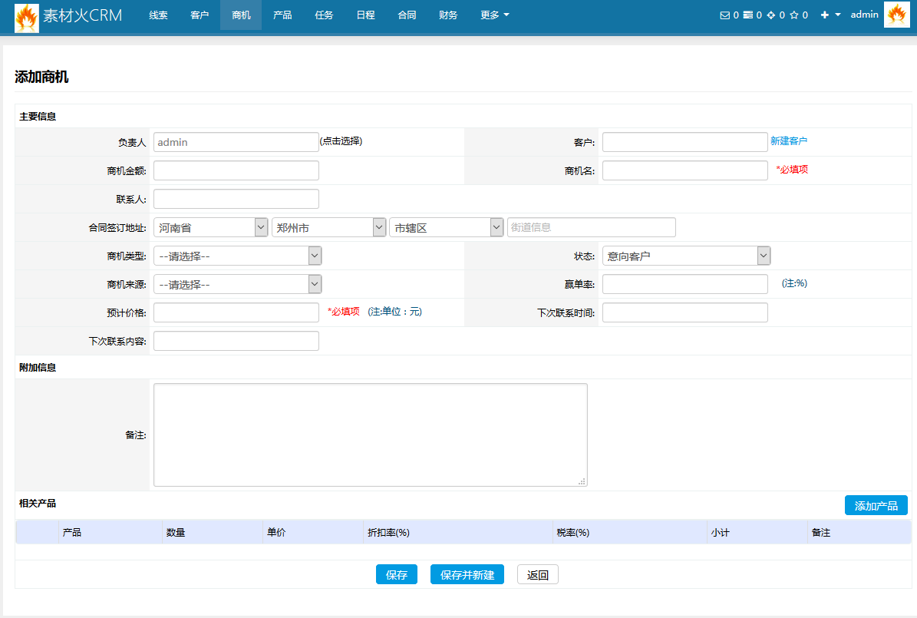
Task: Open the 日程 page
Action: coord(365,15)
